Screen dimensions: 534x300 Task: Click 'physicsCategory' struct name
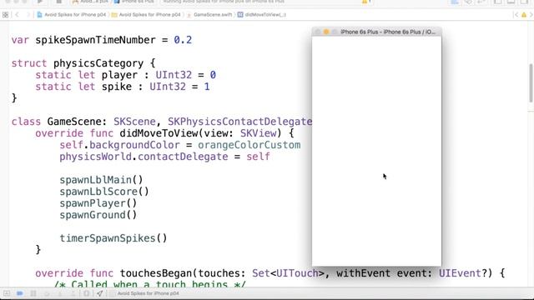point(98,63)
